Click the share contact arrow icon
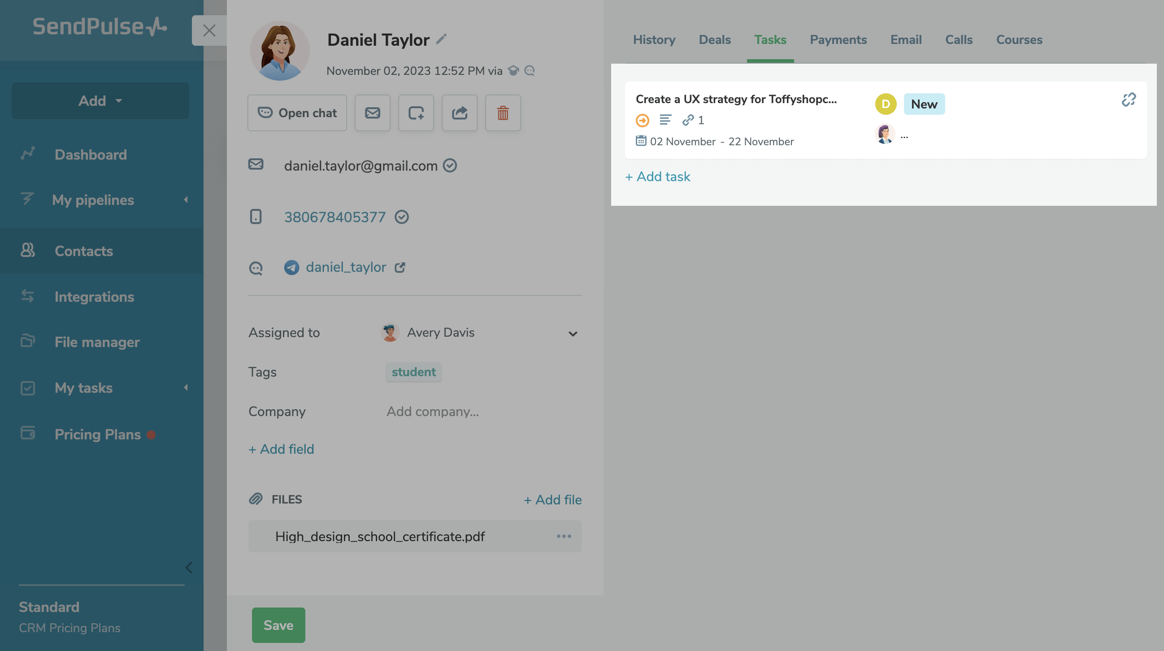 point(459,113)
